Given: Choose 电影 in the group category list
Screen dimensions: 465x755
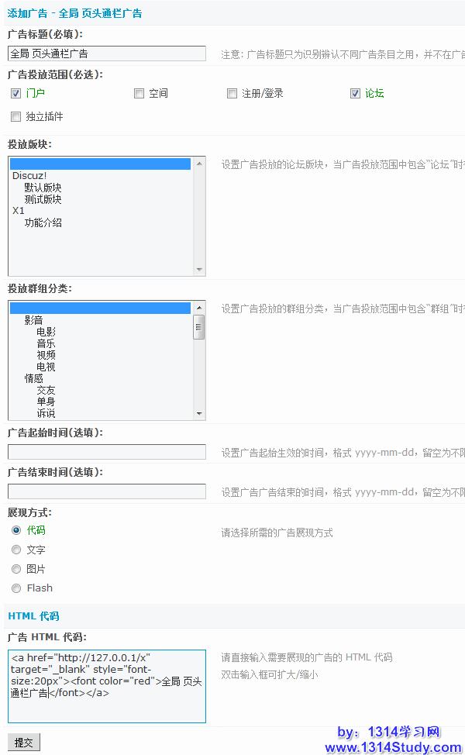Looking at the screenshot, I should 46,332.
